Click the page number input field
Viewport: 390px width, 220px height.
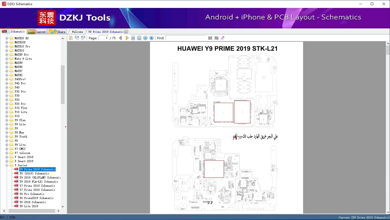pos(104,38)
